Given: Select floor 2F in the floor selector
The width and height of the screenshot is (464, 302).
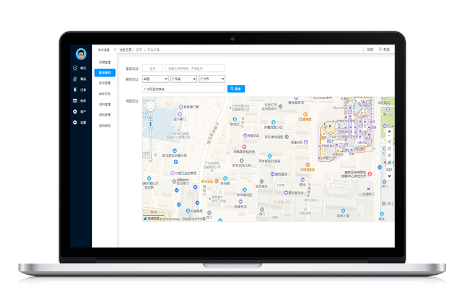Looking at the screenshot, I should 389,156.
